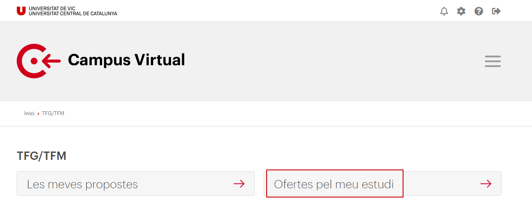Click the Universitat Central de Catalunya text
The height and width of the screenshot is (201, 532).
(73, 14)
